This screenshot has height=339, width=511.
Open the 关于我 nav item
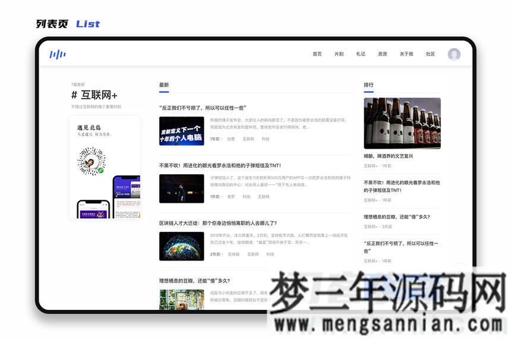click(x=406, y=54)
